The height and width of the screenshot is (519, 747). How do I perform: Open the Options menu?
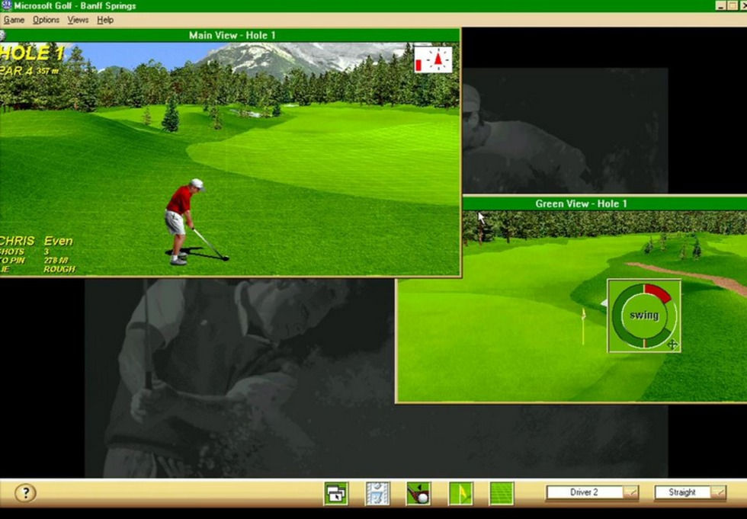(46, 20)
